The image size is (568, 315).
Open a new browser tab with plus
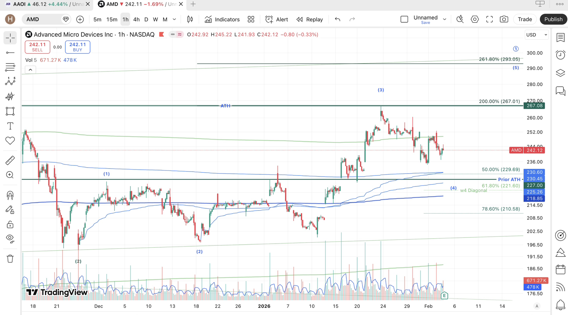point(193,4)
